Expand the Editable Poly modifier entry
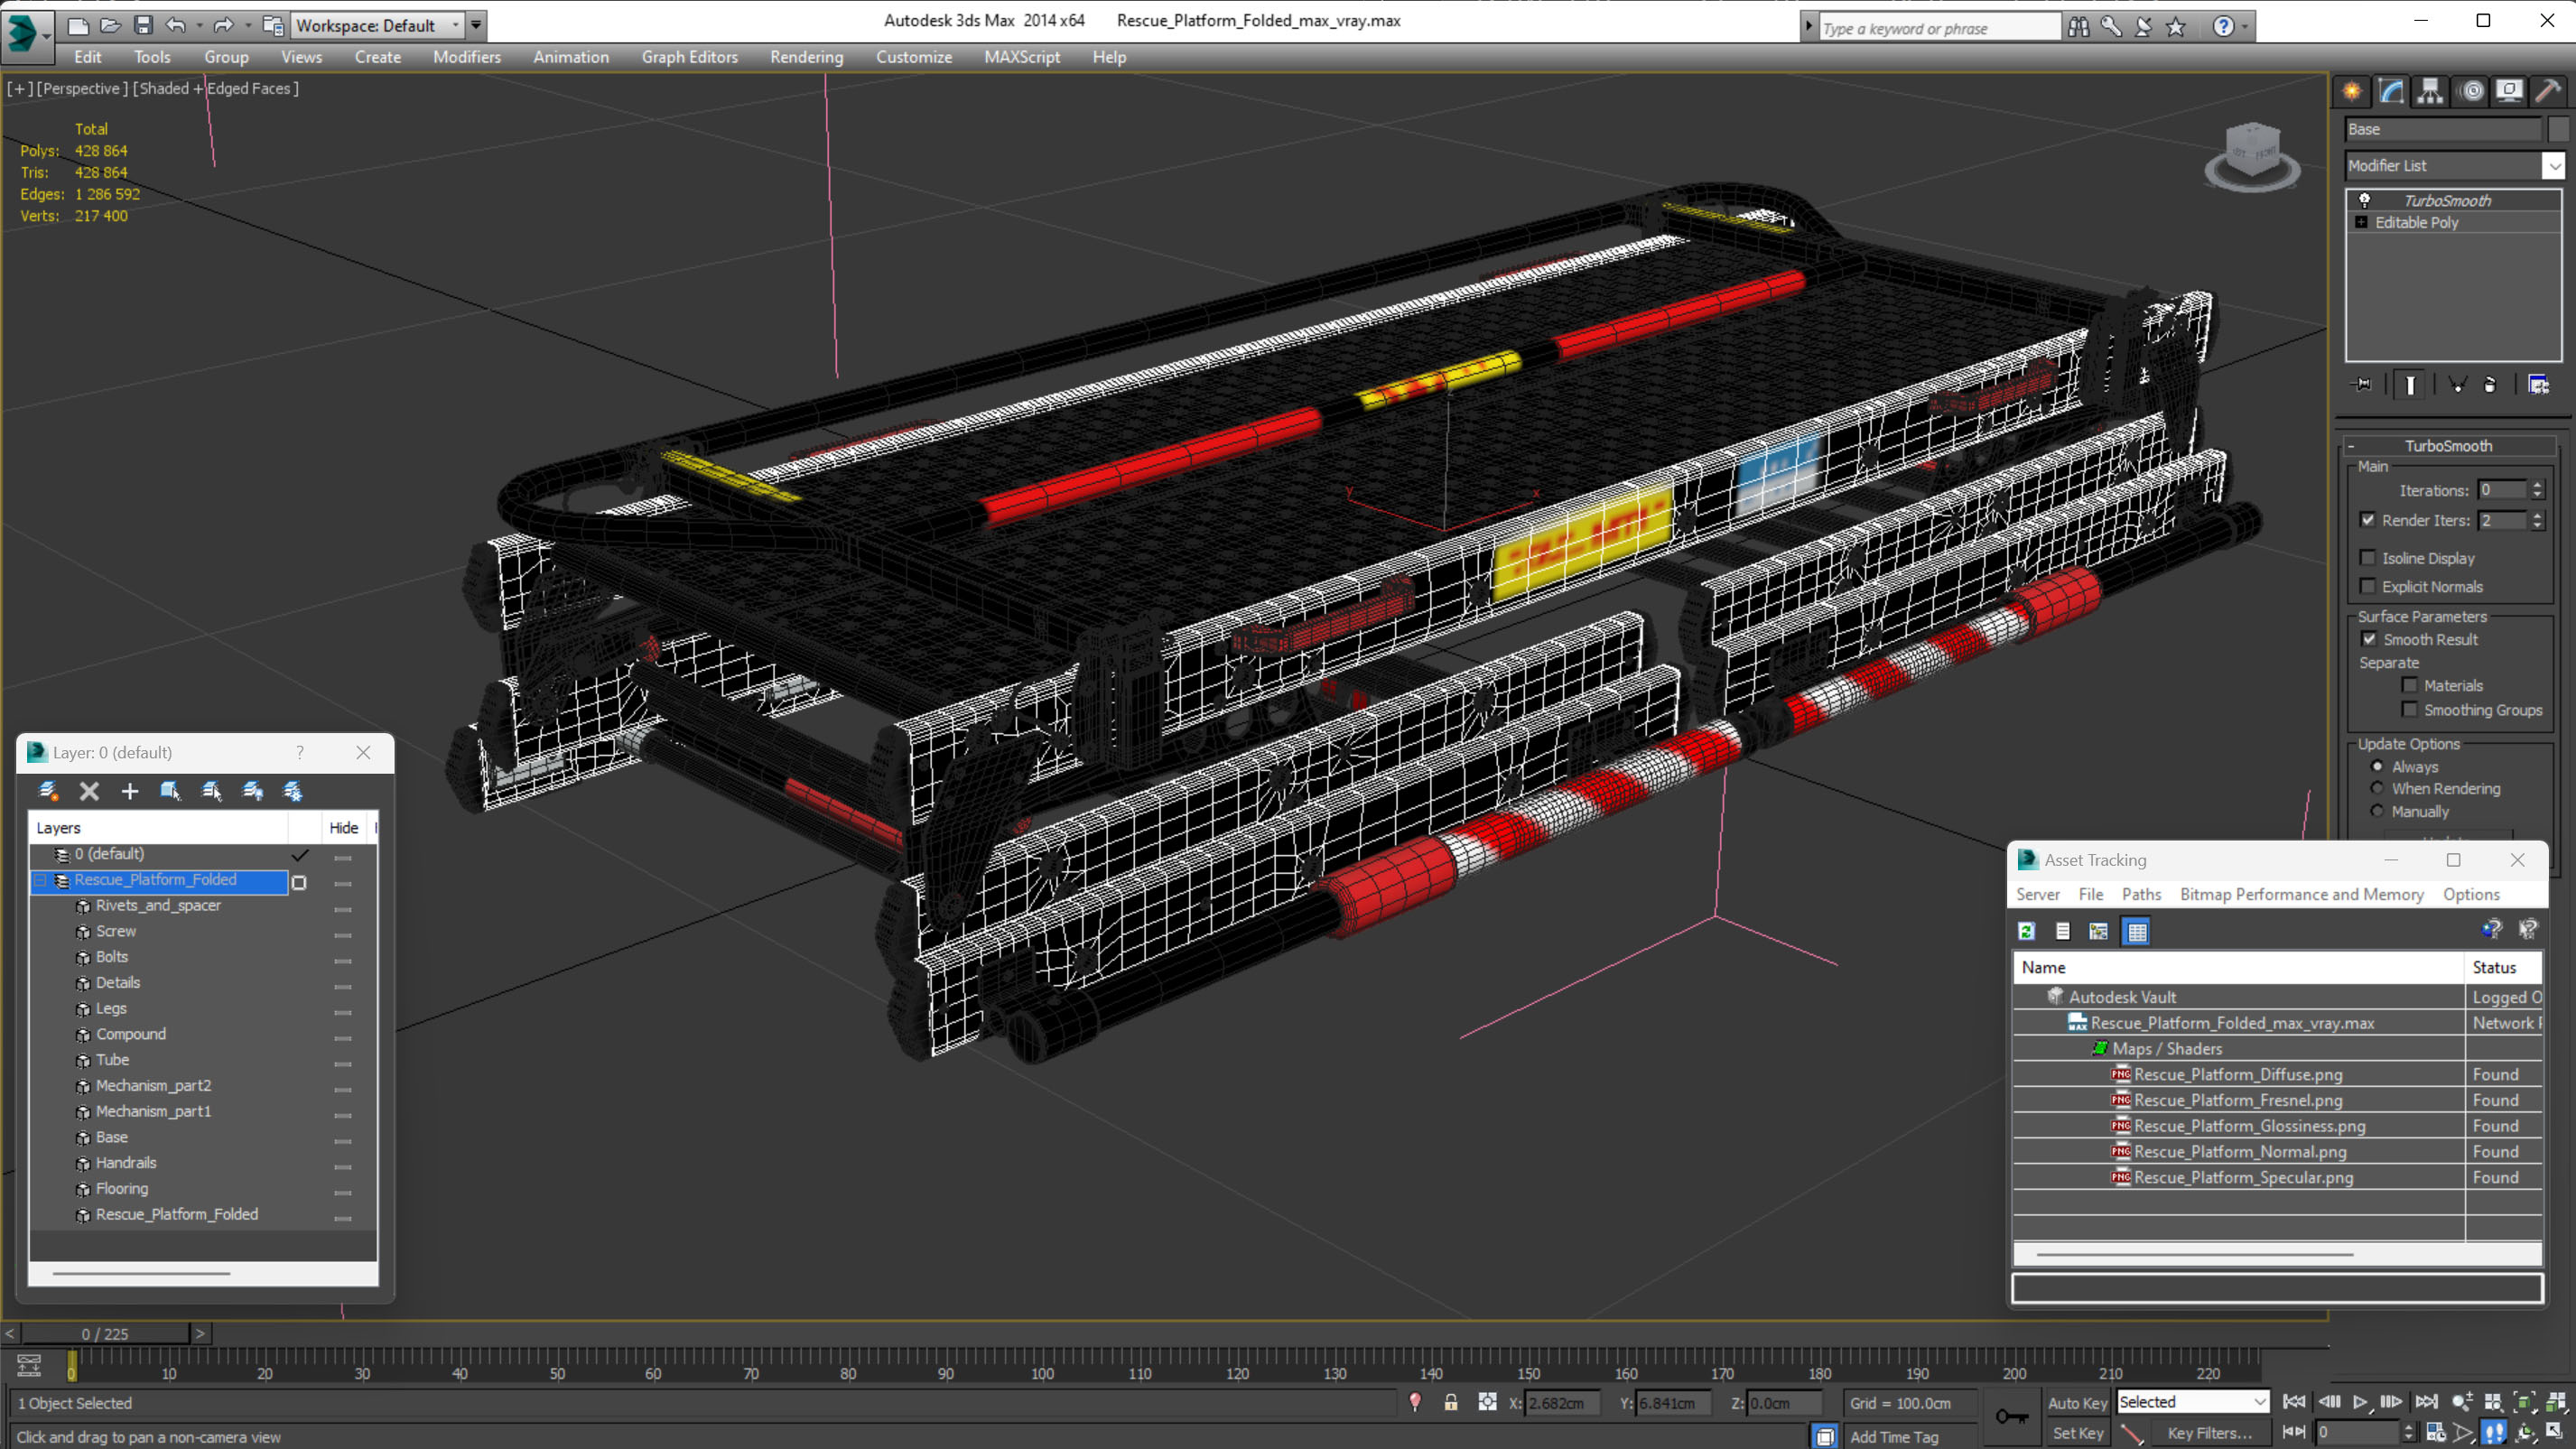Viewport: 2576px width, 1449px height. (2361, 222)
